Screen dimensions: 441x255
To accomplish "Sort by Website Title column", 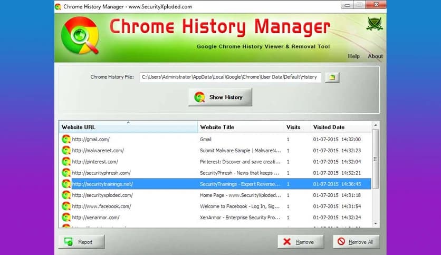I will pyautogui.click(x=241, y=127).
